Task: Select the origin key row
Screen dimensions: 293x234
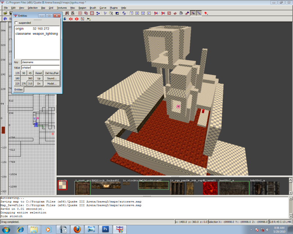Action: pos(37,29)
